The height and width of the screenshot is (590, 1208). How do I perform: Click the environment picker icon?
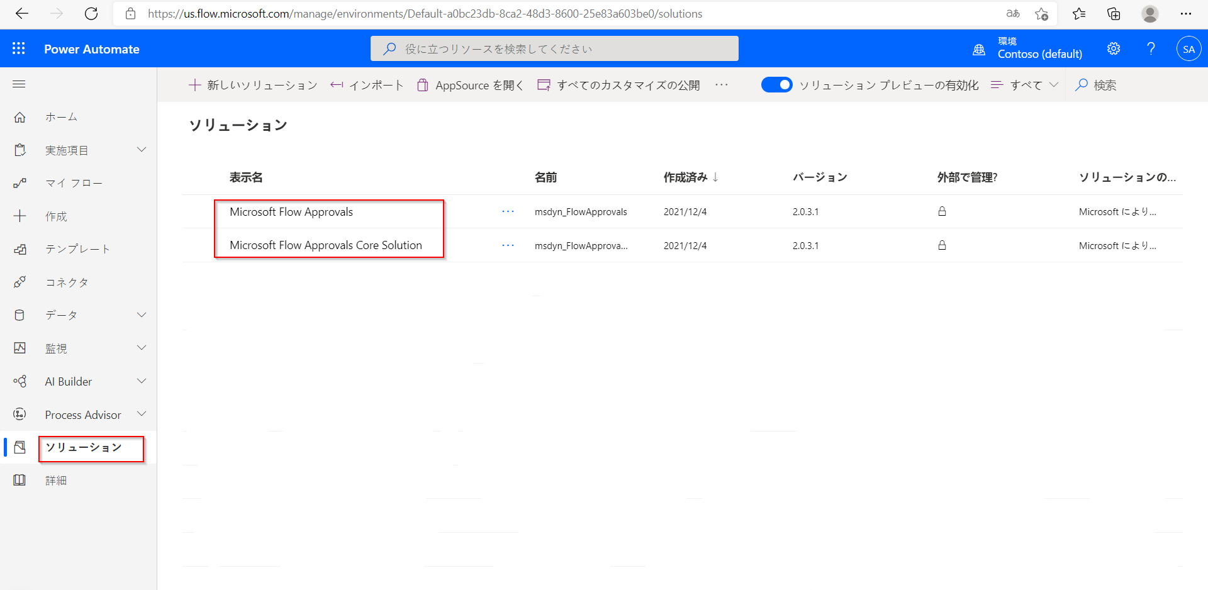[979, 49]
